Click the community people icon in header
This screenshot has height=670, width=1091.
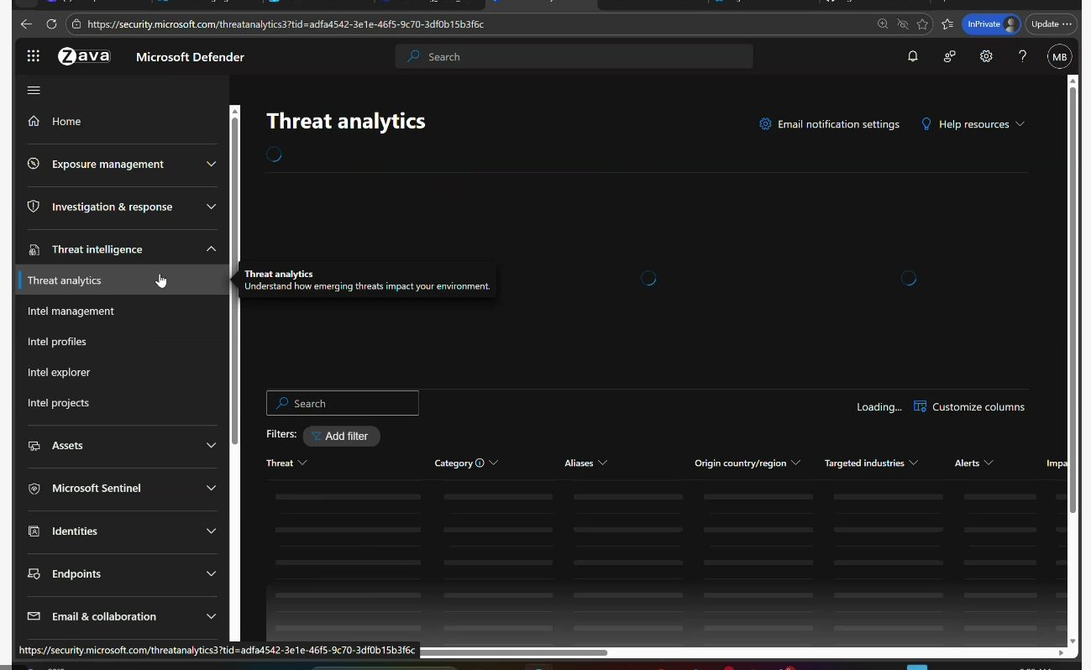949,56
